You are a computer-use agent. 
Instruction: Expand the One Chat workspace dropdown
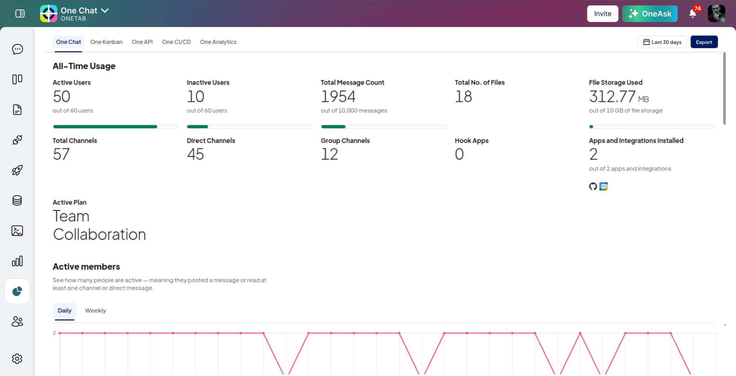coord(105,10)
